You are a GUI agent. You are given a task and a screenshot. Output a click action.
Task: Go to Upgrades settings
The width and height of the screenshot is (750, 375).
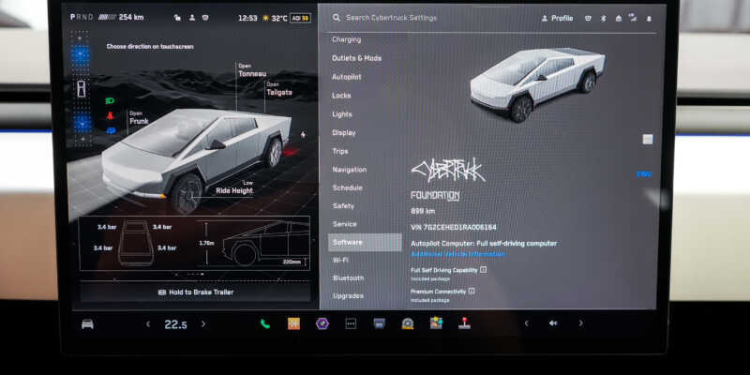click(x=348, y=296)
